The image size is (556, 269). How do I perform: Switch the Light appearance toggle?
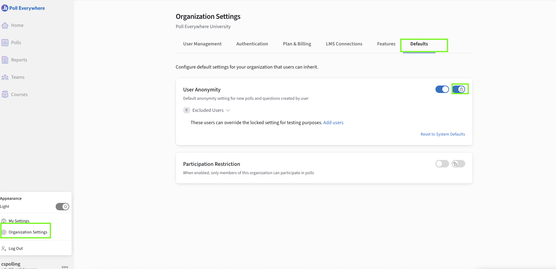tap(62, 207)
